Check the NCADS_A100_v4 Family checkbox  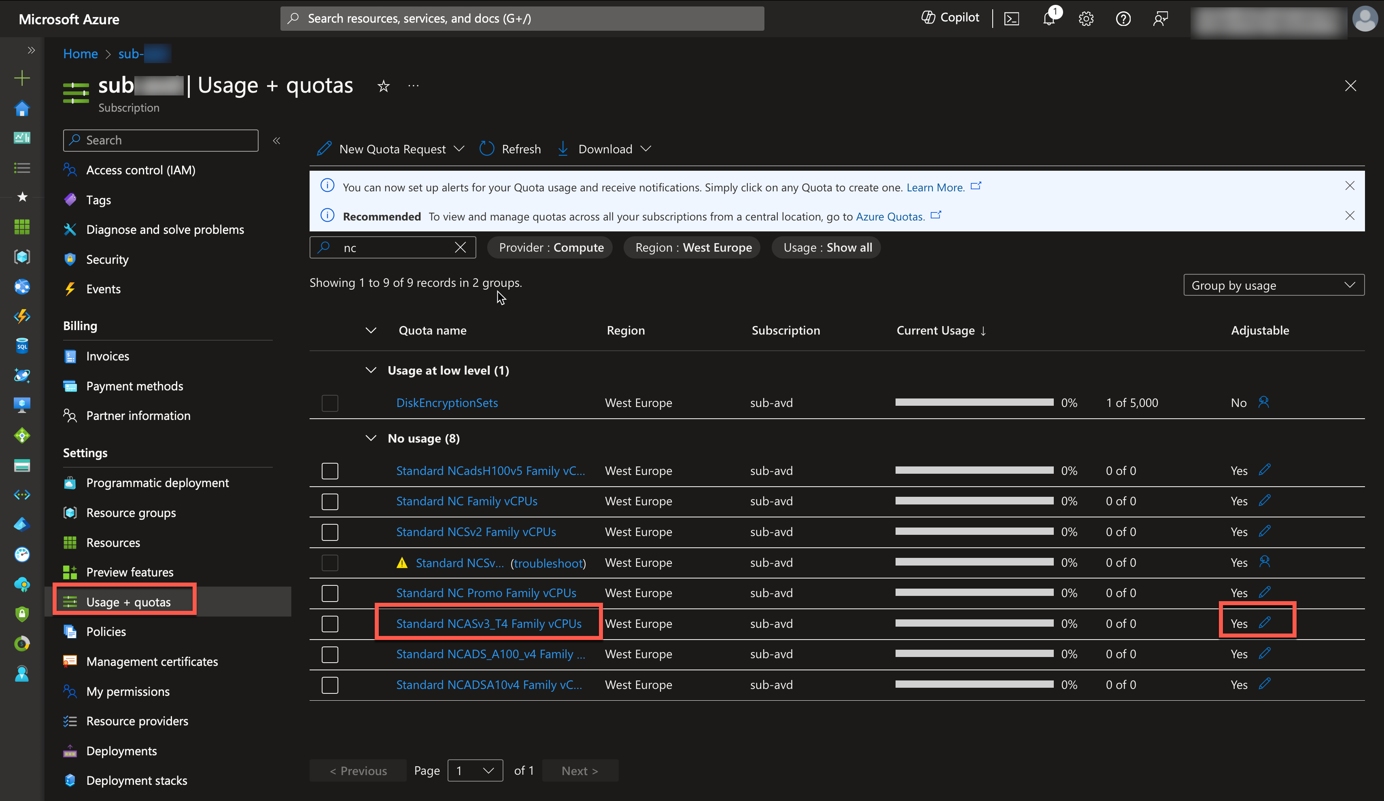(x=329, y=655)
